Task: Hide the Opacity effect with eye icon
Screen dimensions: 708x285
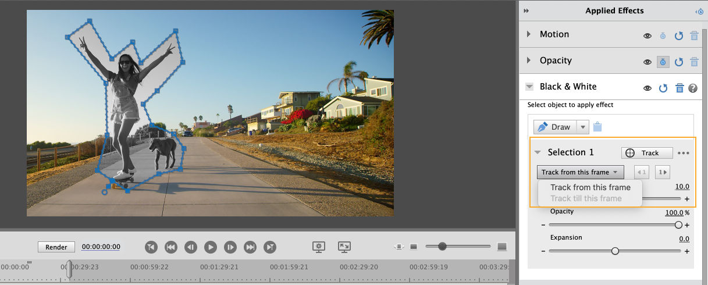Action: coord(647,62)
